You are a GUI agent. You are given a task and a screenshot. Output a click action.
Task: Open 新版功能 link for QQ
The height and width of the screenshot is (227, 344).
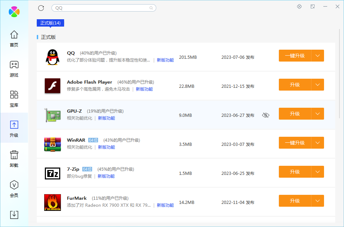[x=165, y=60]
